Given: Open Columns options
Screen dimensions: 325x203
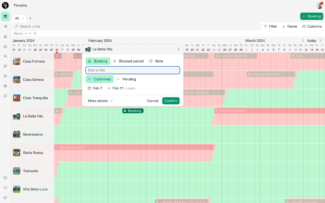Looking at the screenshot, I should pos(312,26).
